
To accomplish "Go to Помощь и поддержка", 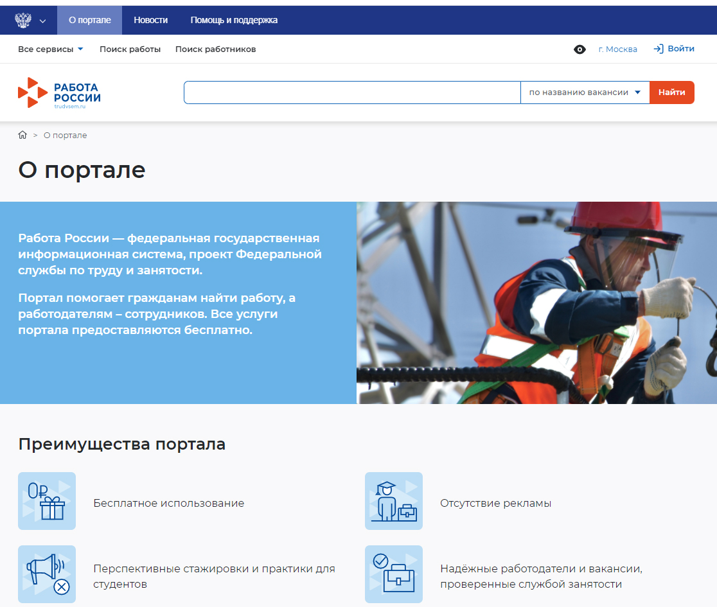I will [x=234, y=20].
